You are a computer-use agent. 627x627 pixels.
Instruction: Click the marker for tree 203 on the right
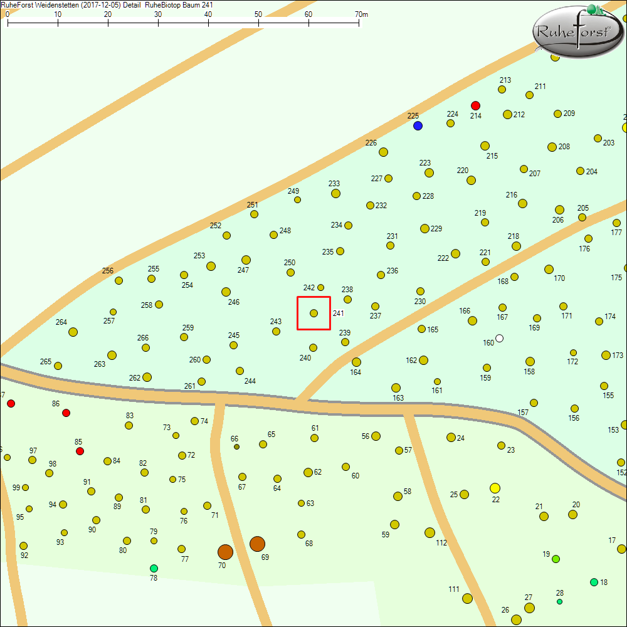pos(596,137)
